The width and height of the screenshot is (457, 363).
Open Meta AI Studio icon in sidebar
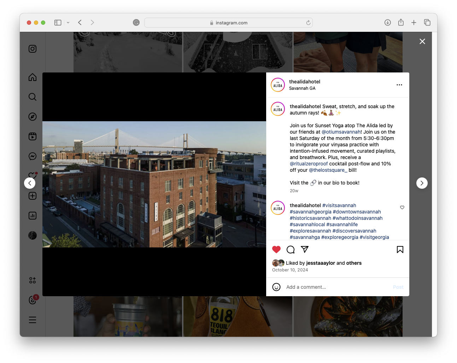click(x=33, y=280)
